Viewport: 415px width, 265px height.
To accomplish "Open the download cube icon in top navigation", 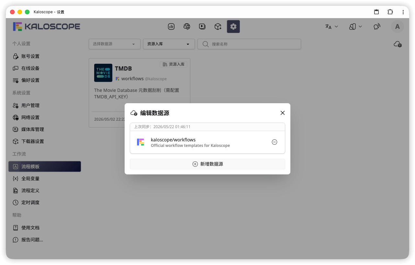I will pyautogui.click(x=218, y=27).
